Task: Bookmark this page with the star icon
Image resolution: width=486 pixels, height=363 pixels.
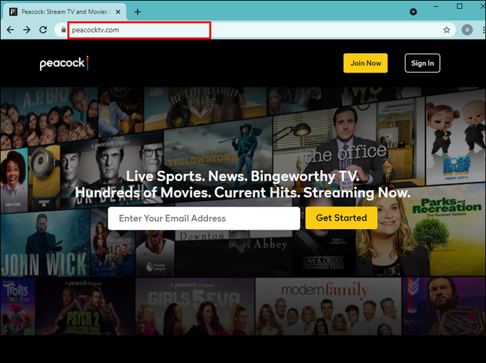Action: (x=446, y=30)
